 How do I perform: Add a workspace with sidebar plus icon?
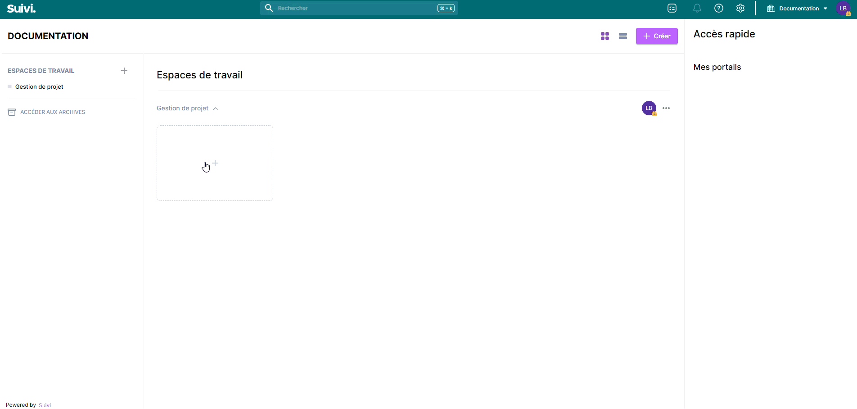pos(124,71)
